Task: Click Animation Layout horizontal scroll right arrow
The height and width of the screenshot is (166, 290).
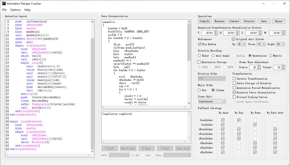Action: pyautogui.click(x=88, y=155)
